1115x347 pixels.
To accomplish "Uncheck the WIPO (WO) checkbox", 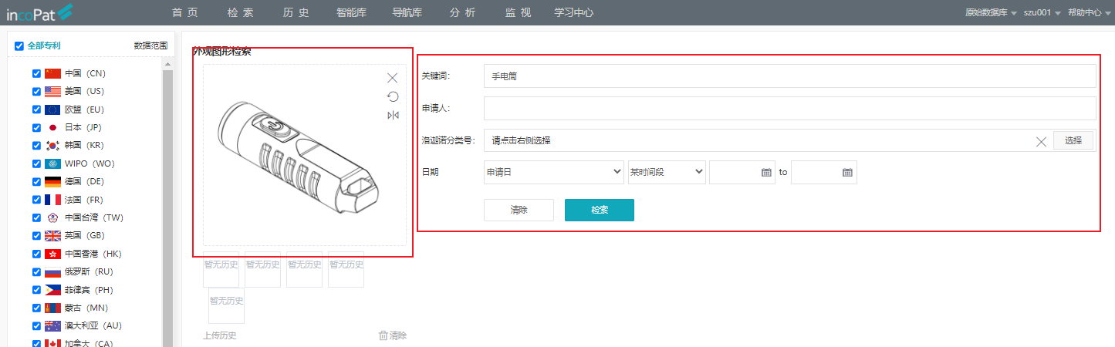I will 36,163.
